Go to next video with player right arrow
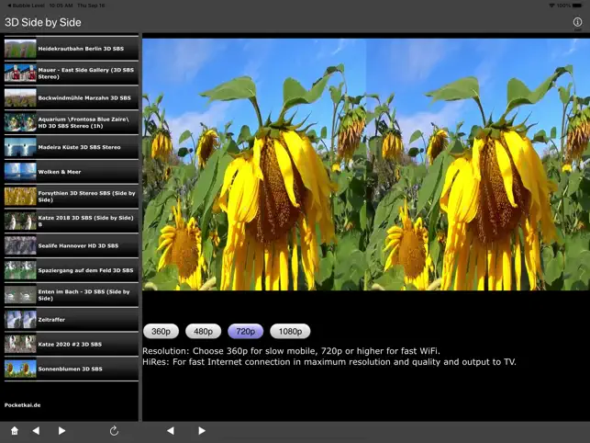This screenshot has width=590, height=443. coord(202,430)
